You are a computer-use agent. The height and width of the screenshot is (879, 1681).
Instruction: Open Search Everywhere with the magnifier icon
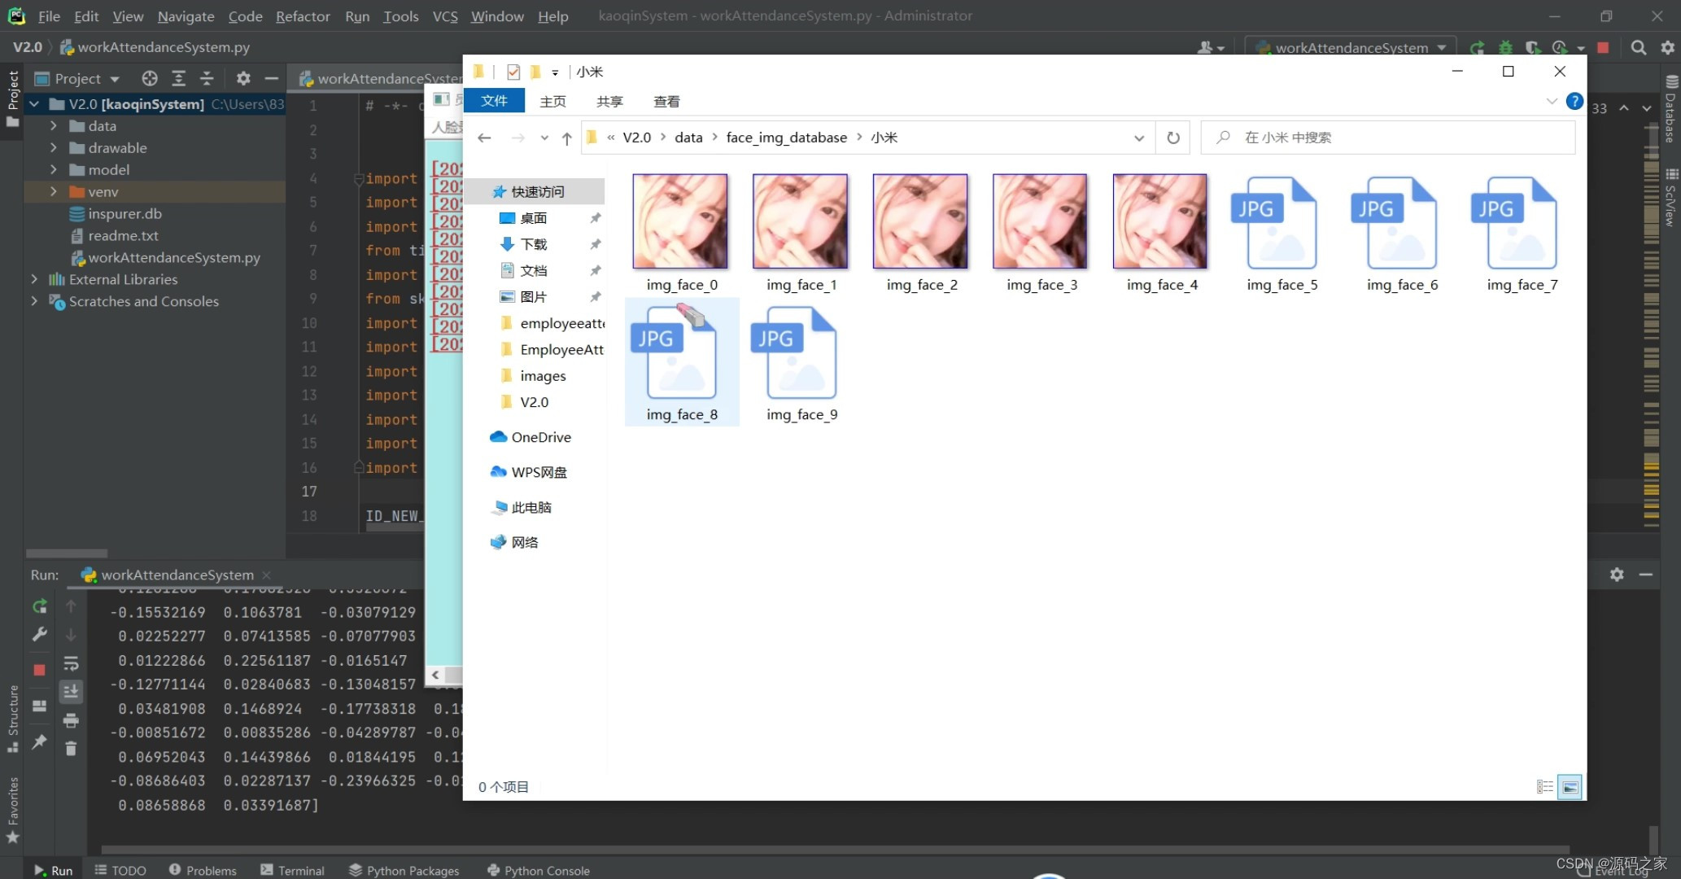point(1638,47)
